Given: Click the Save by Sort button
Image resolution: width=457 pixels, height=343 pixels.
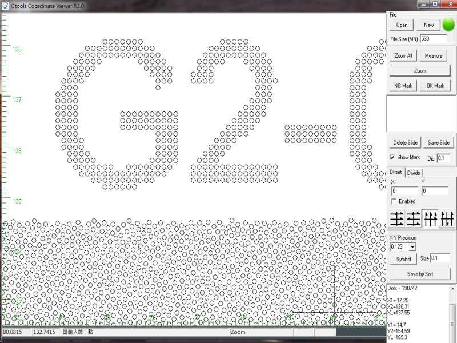Looking at the screenshot, I should (420, 274).
